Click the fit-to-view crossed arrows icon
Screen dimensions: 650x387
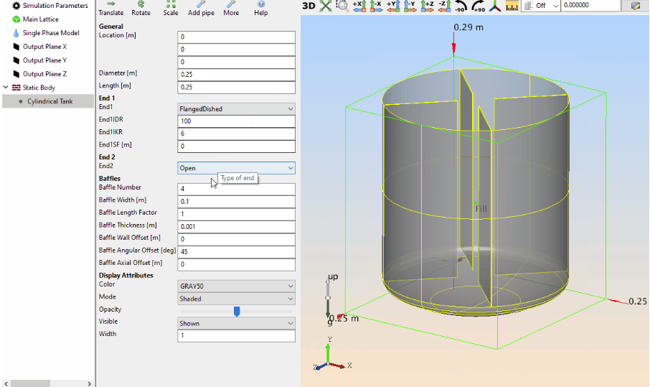pos(326,6)
